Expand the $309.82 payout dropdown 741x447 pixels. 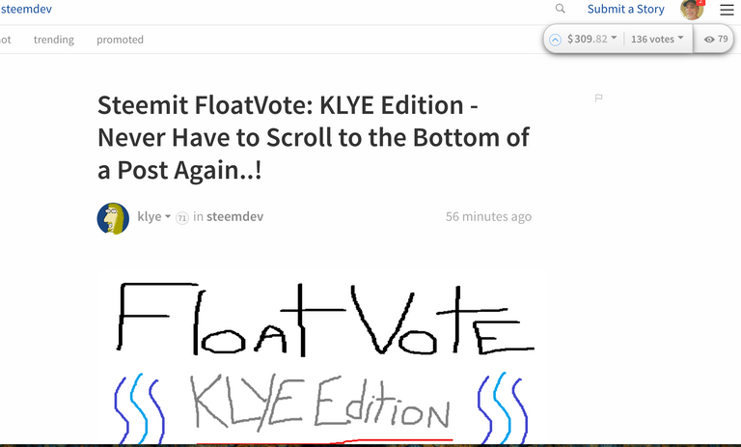[x=591, y=39]
